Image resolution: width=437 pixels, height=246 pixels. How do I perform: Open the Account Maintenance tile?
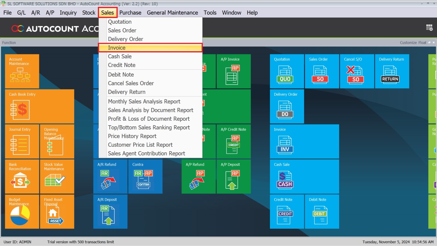click(x=22, y=71)
